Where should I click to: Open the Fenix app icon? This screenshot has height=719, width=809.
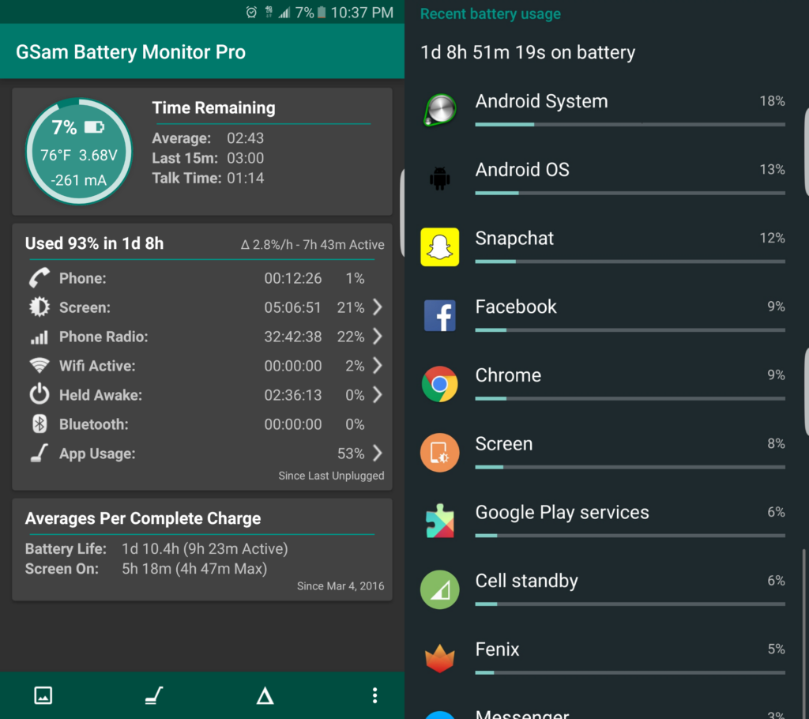click(439, 658)
